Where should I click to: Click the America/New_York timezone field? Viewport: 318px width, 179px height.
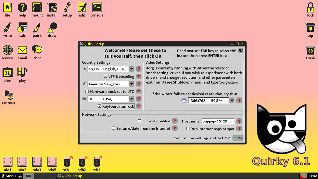[108, 84]
